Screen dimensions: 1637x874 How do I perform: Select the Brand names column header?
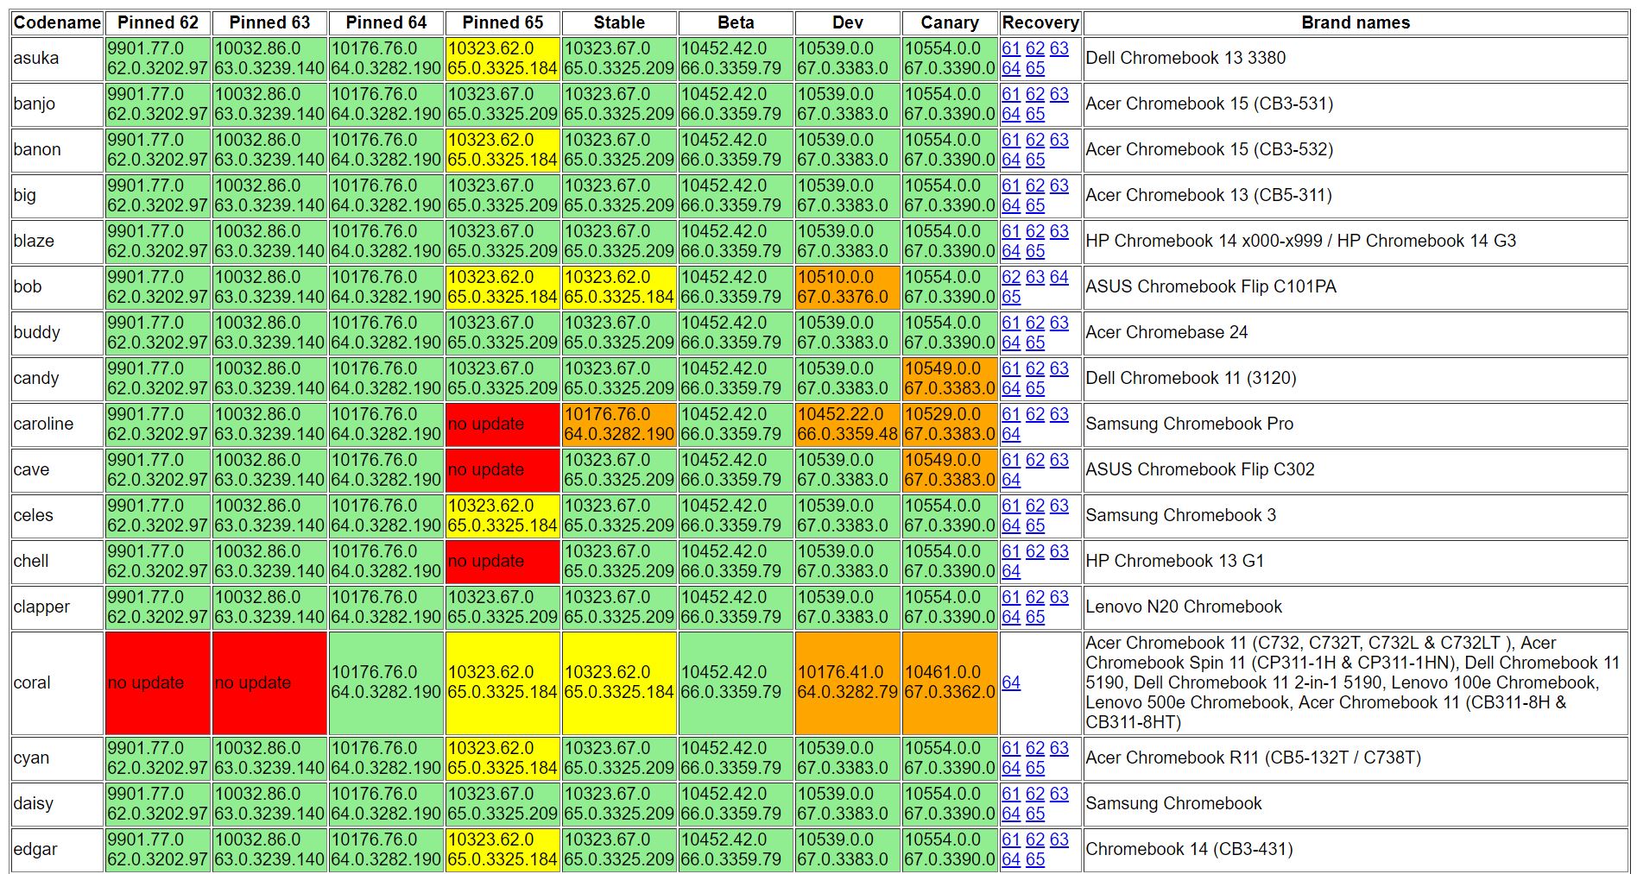point(1355,23)
